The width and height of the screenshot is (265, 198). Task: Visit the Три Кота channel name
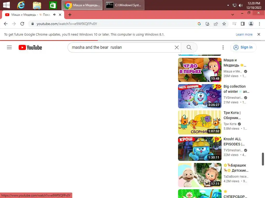230,124
